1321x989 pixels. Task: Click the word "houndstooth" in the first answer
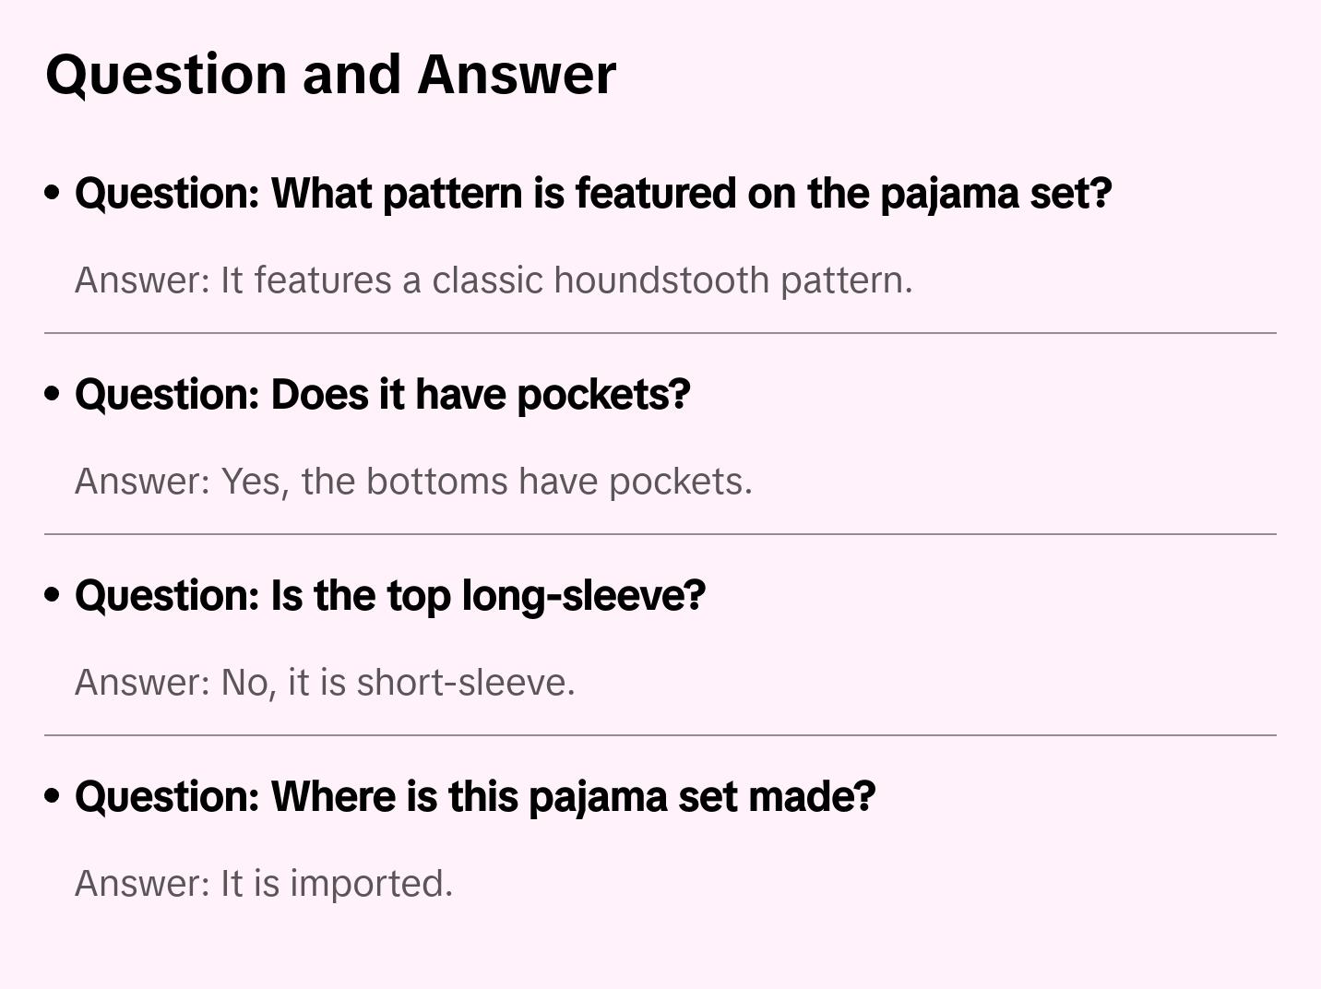[661, 280]
